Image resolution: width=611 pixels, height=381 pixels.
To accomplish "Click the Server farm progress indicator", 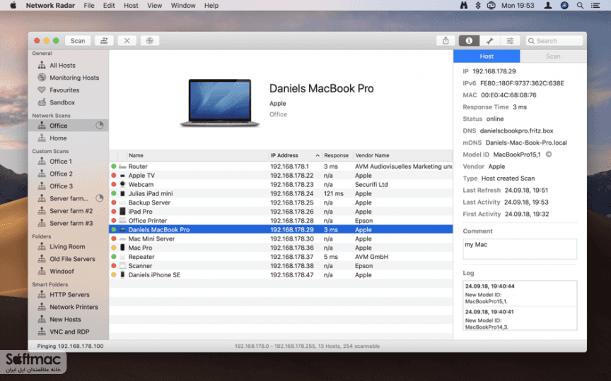I will [100, 198].
